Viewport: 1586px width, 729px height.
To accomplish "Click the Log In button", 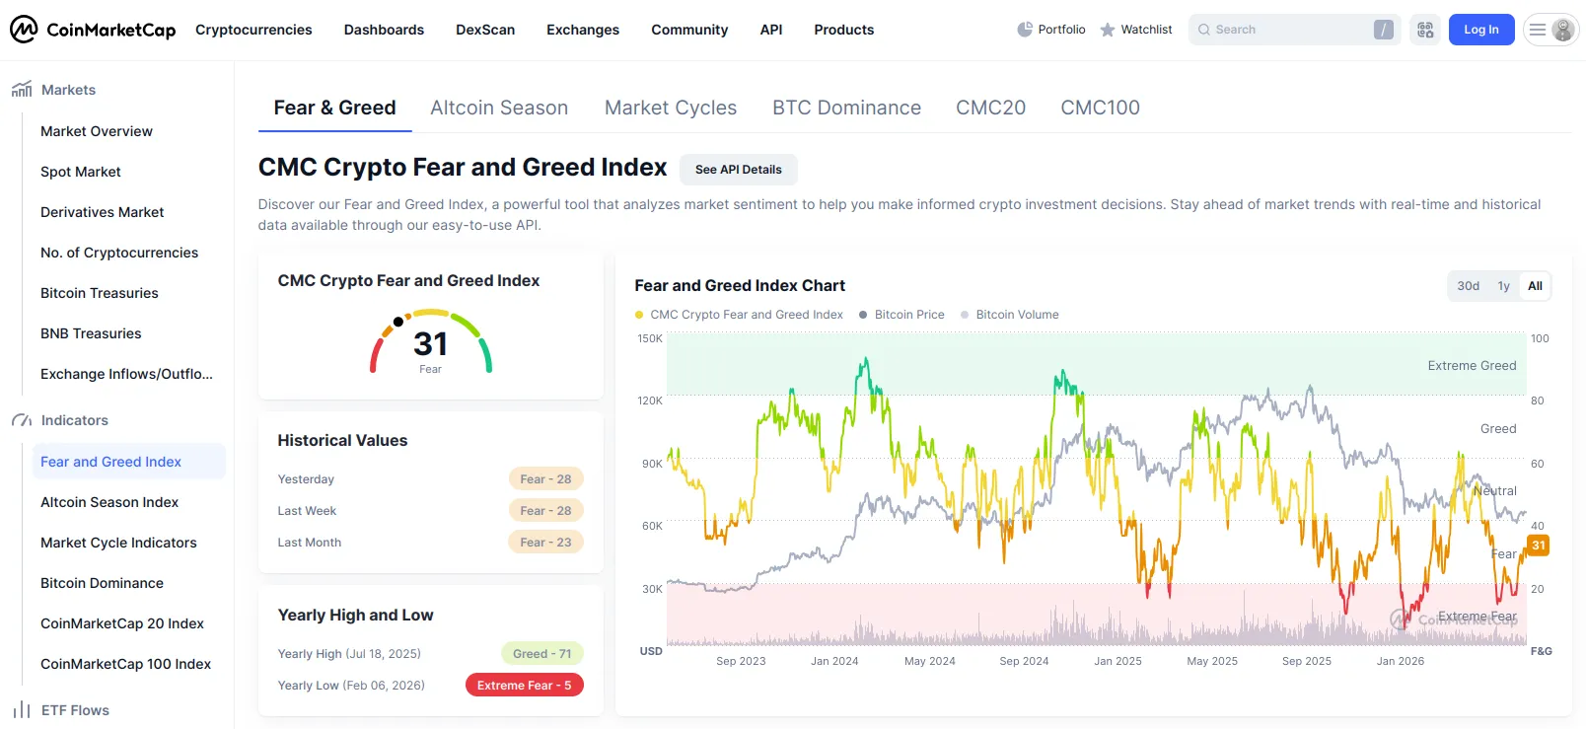I will [1481, 30].
